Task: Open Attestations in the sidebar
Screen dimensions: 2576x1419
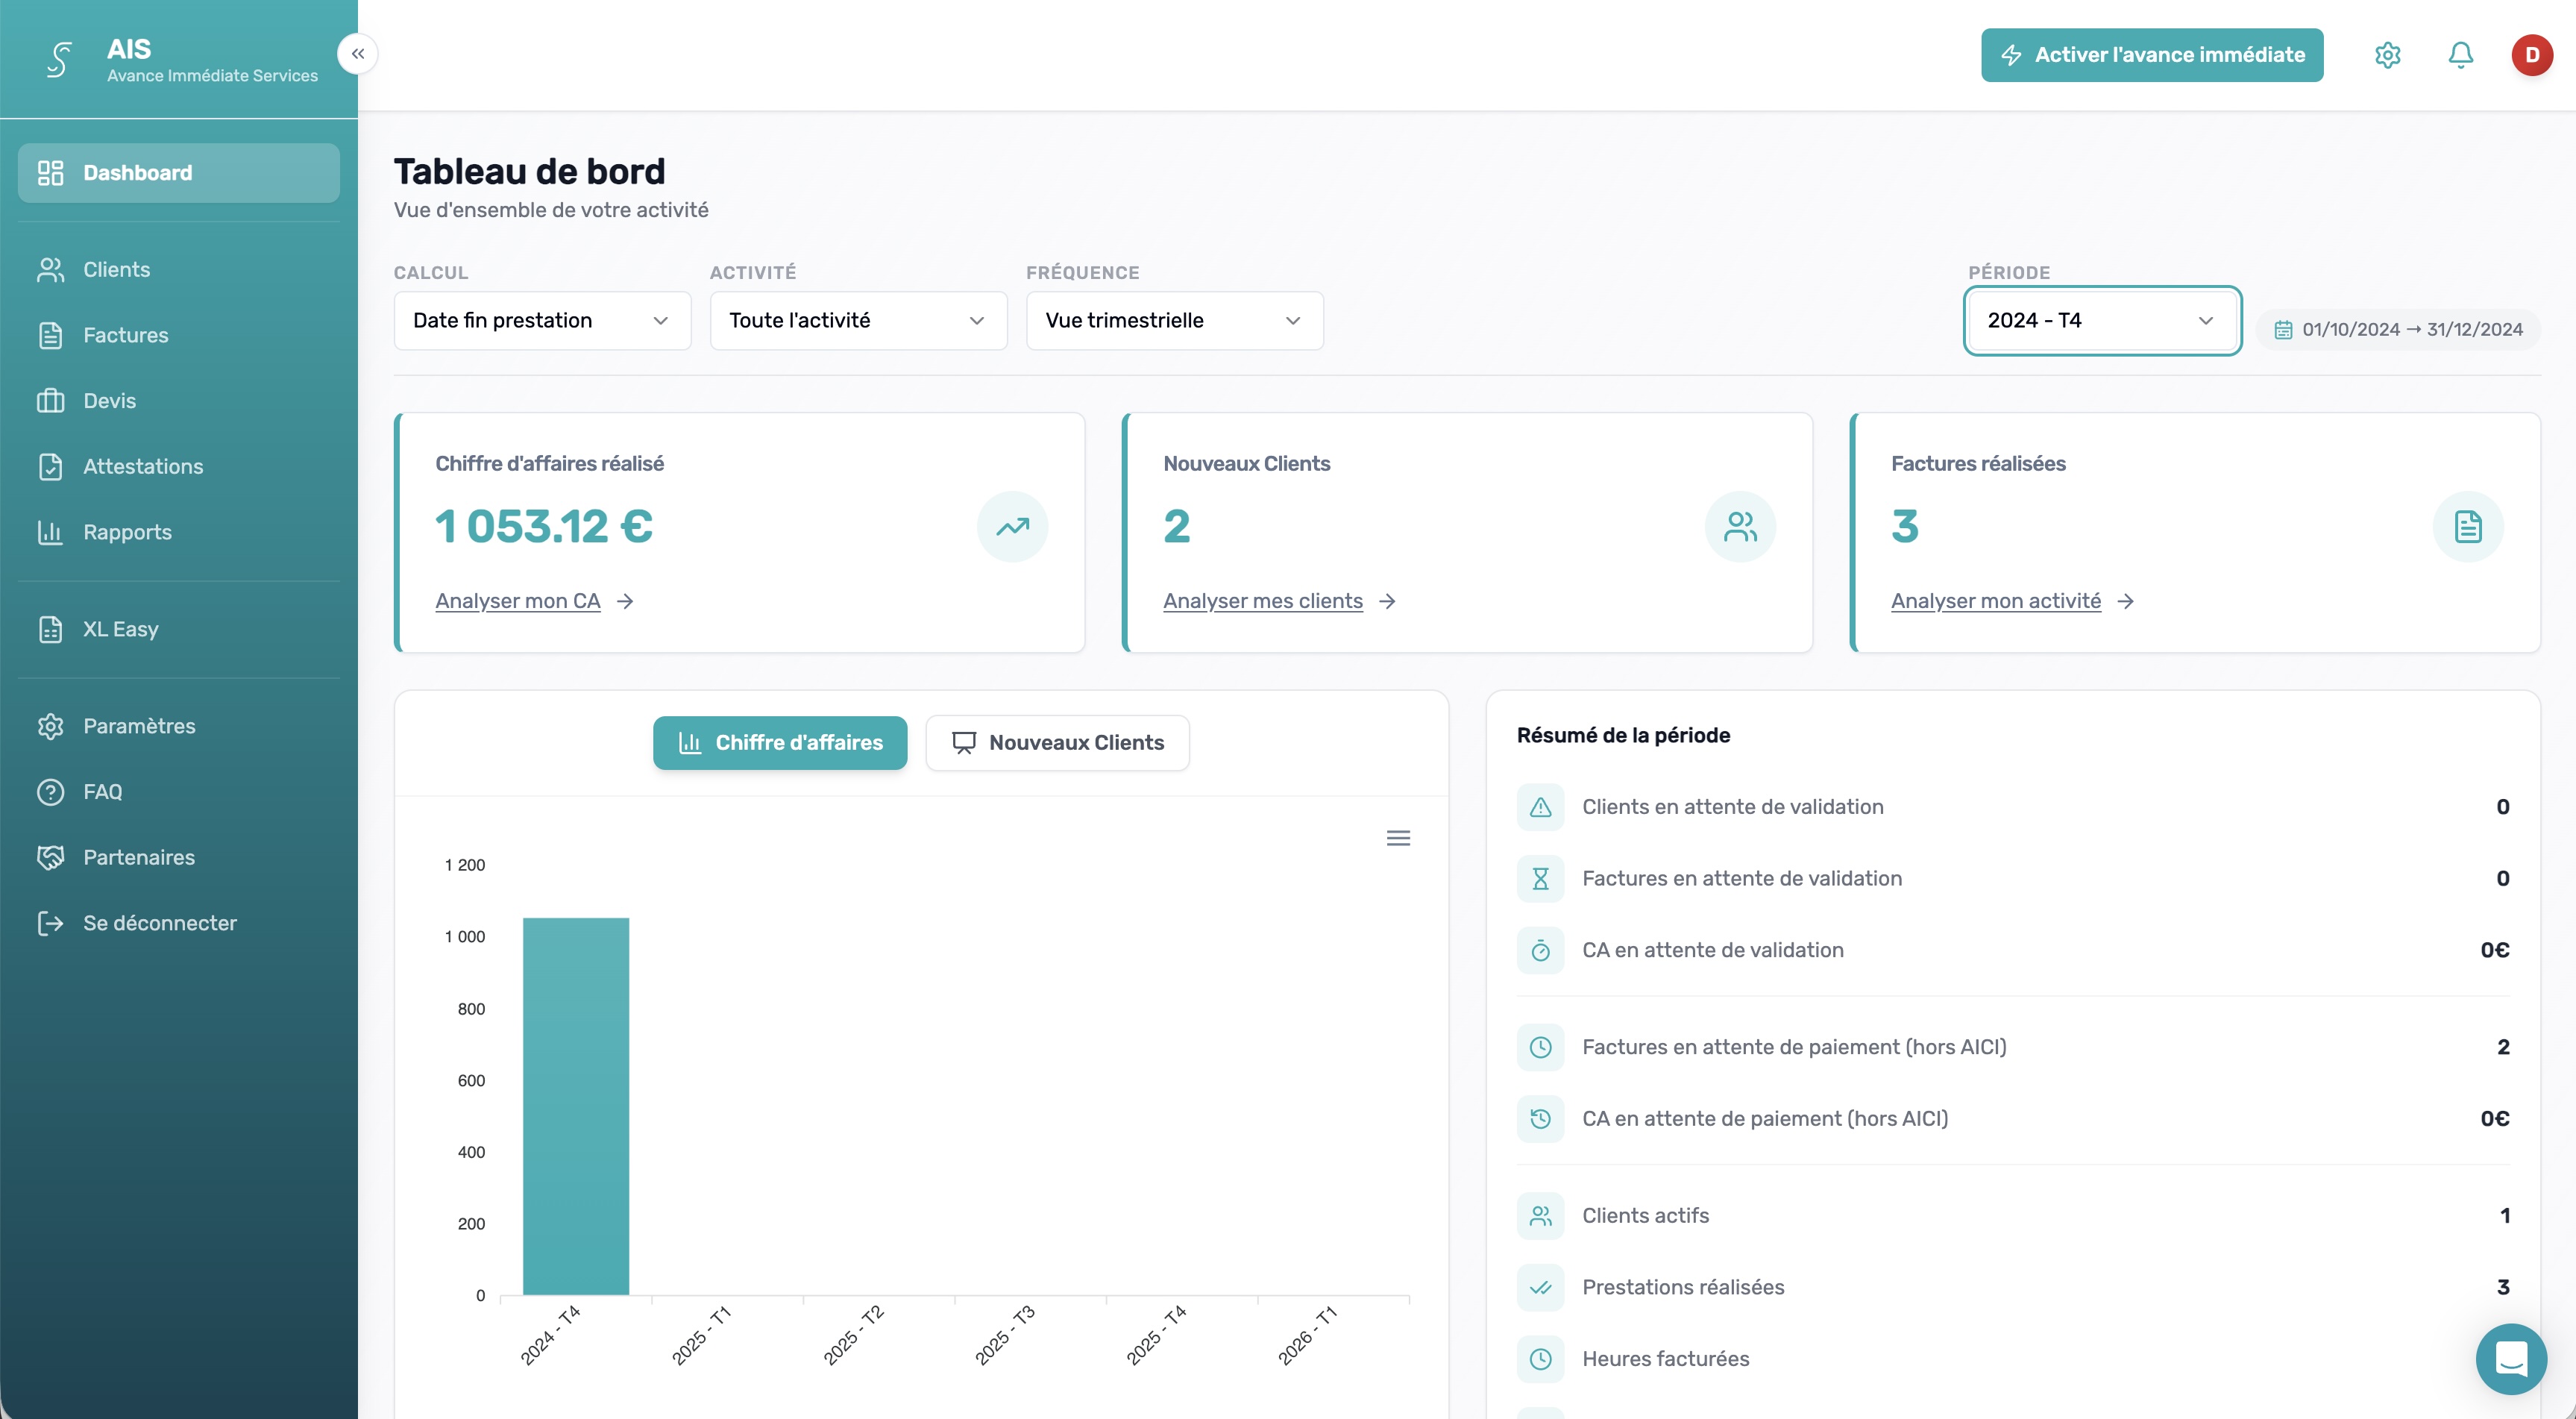Action: [x=143, y=466]
